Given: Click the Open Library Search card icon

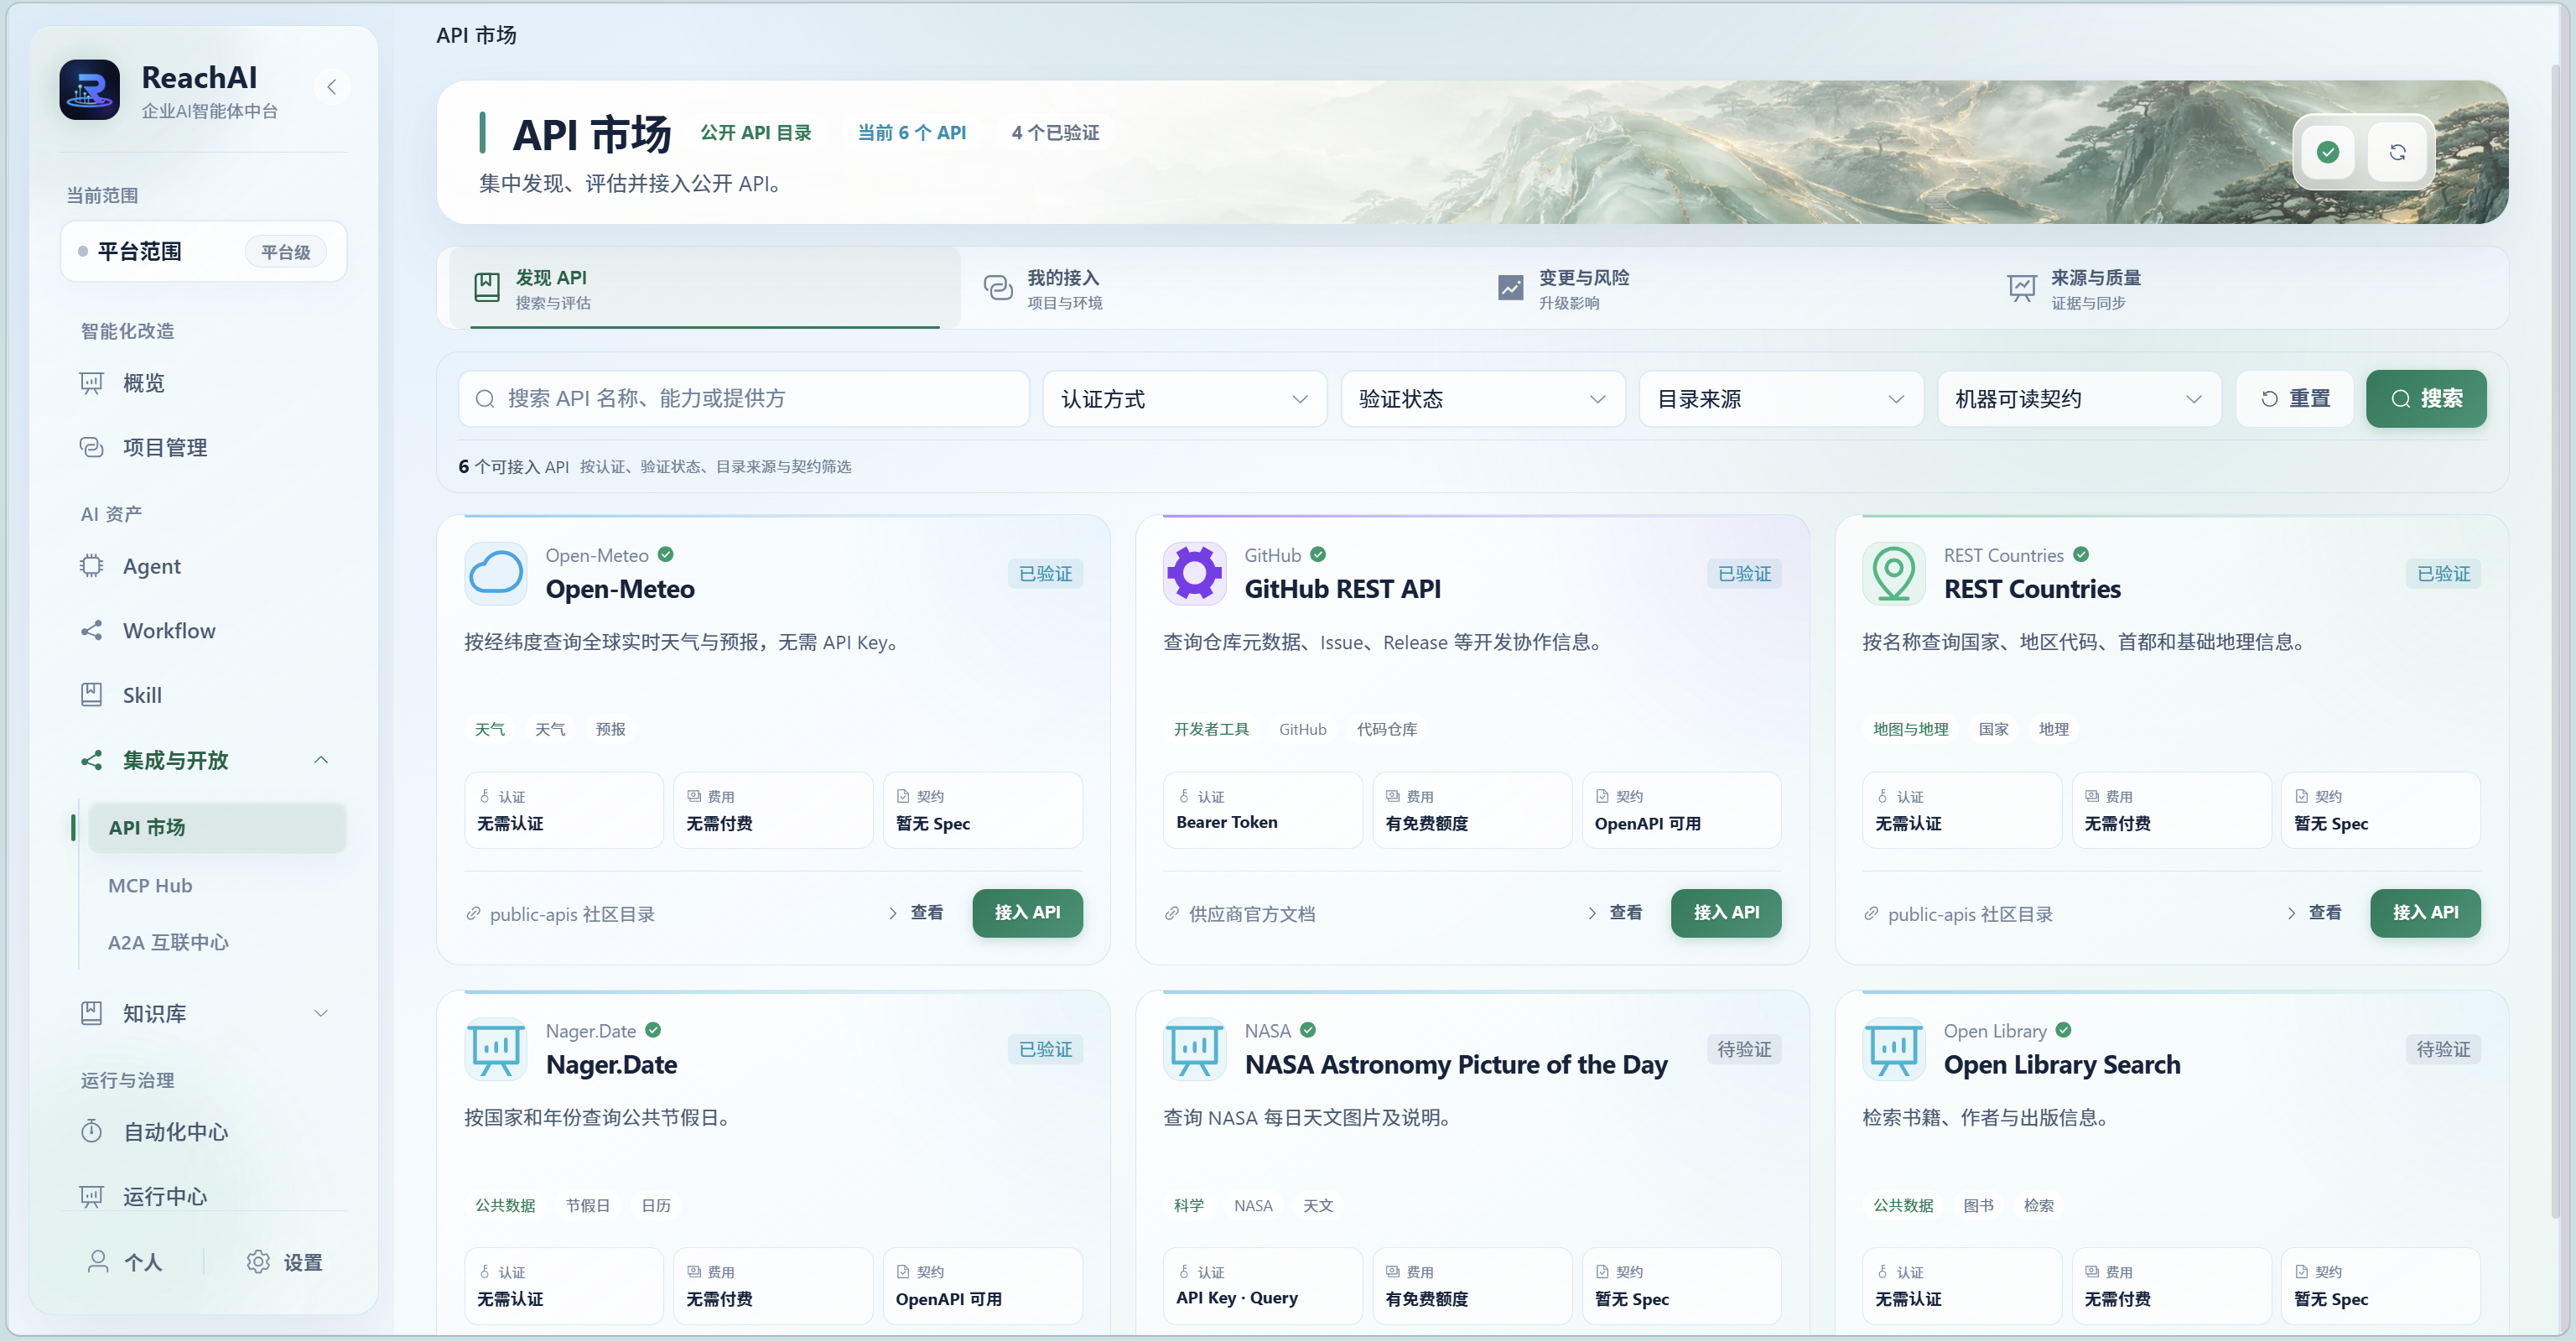Looking at the screenshot, I should coord(1894,1048).
